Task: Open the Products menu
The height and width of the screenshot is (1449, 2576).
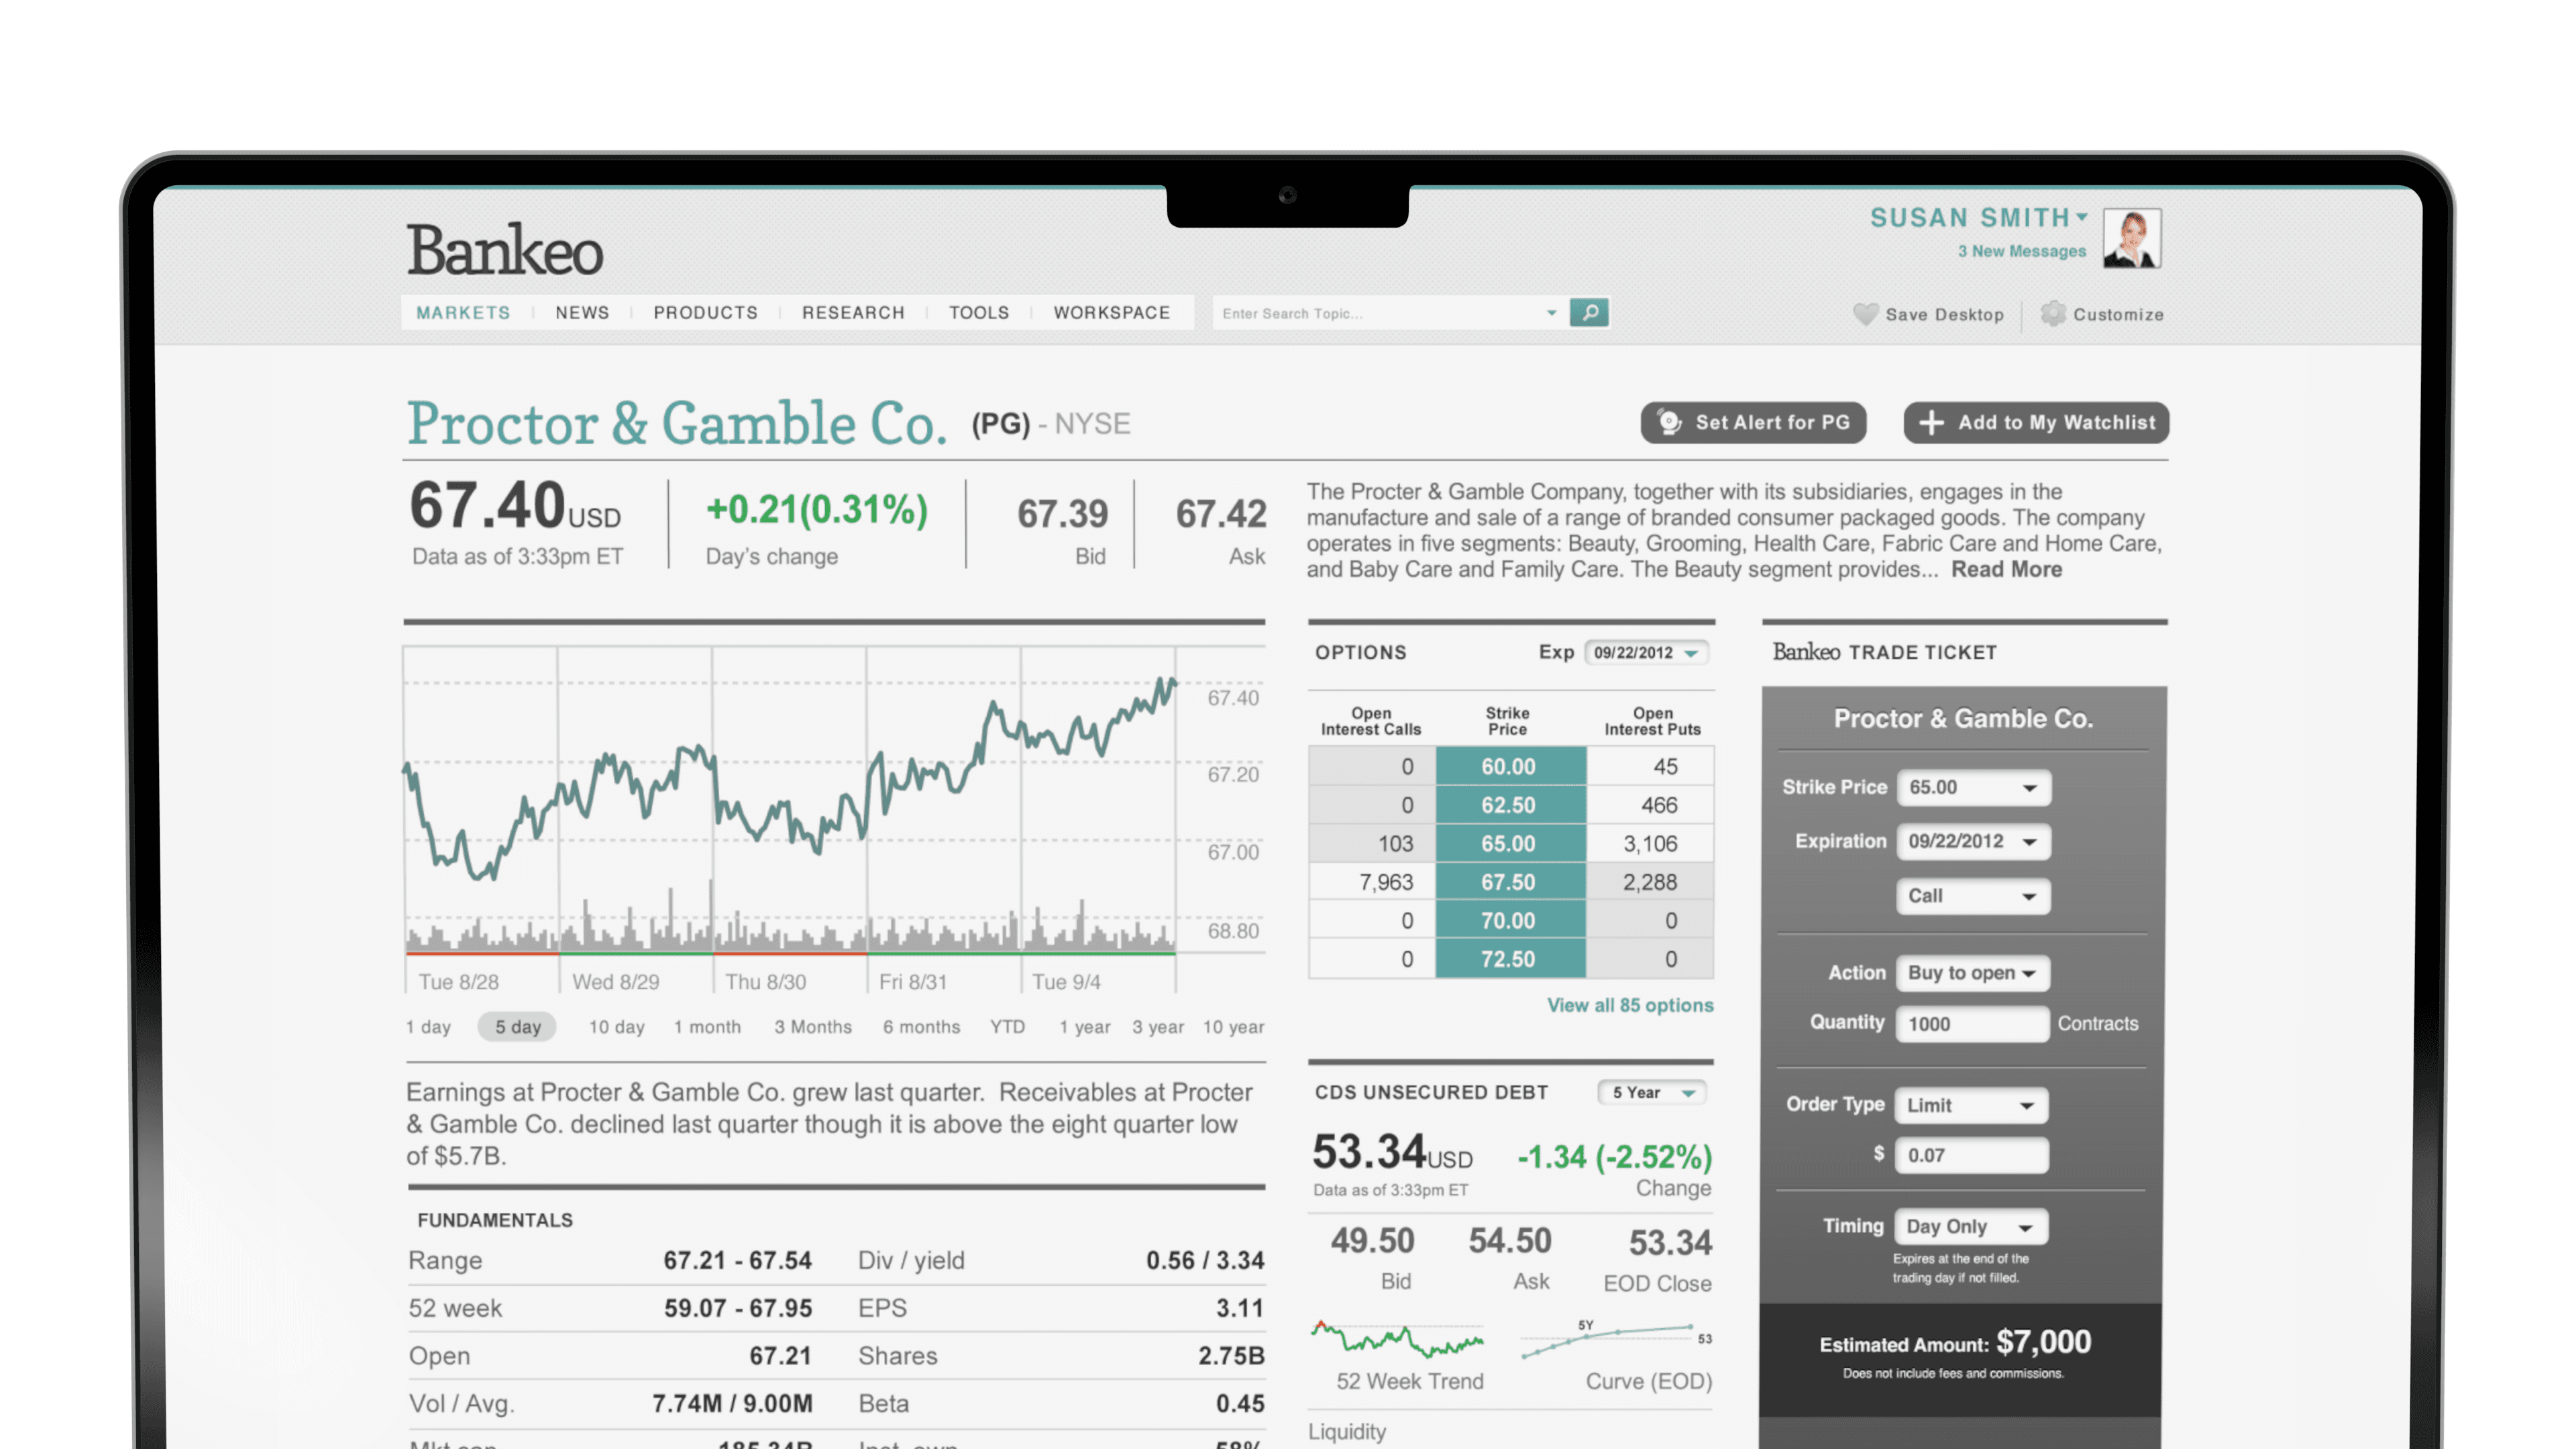Action: pyautogui.click(x=706, y=313)
